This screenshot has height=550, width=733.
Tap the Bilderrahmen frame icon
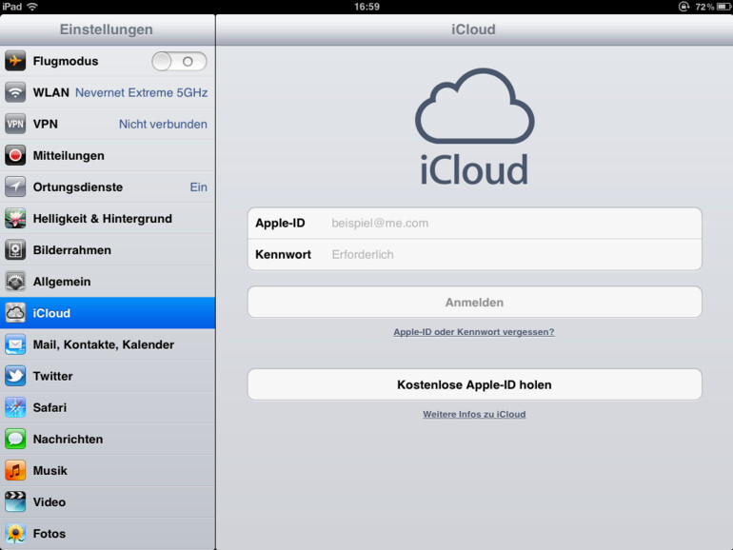pyautogui.click(x=15, y=250)
